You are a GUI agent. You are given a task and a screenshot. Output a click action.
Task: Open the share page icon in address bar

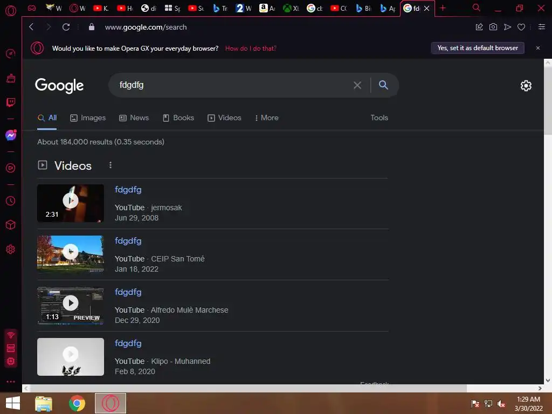[x=479, y=27]
